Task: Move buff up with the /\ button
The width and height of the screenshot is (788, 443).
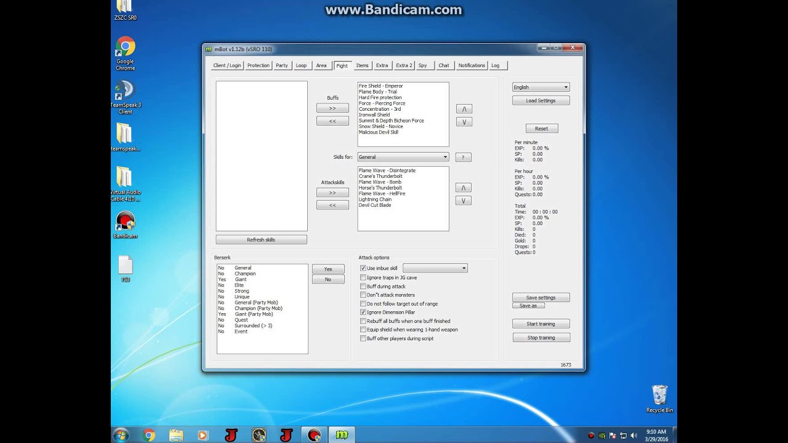Action: [464, 109]
